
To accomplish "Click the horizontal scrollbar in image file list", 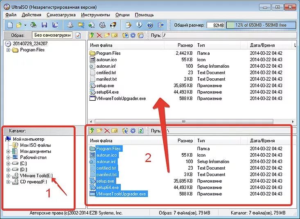I will pyautogui.click(x=184, y=122).
